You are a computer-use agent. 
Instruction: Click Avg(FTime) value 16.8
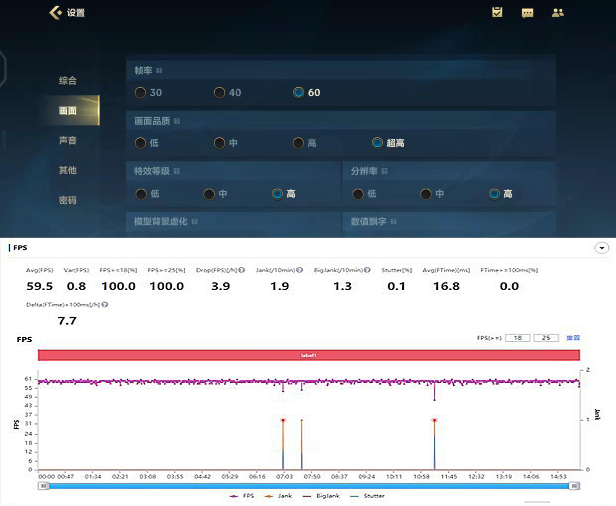click(446, 286)
